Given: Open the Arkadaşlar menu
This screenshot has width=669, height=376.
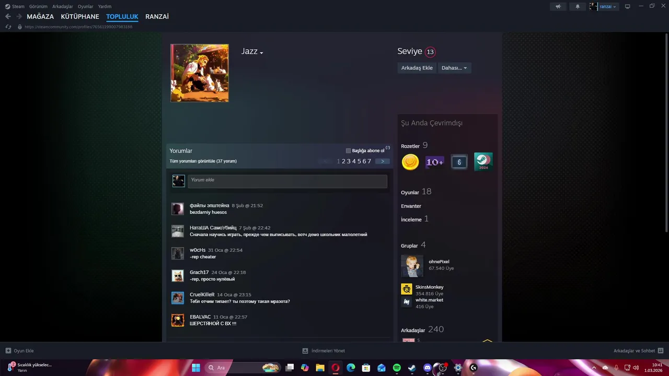Looking at the screenshot, I should click(x=63, y=6).
